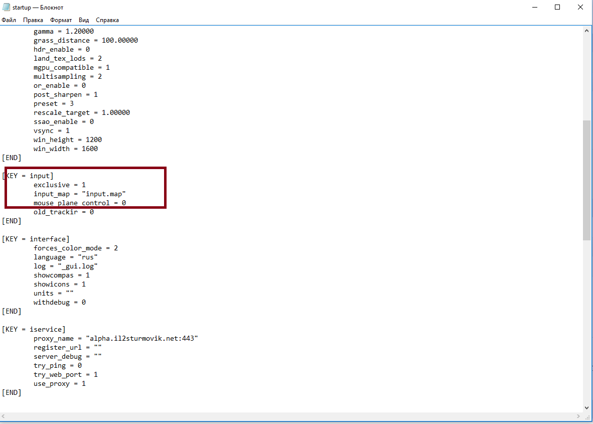Click the line 'multisampling = 2'

click(x=68, y=77)
